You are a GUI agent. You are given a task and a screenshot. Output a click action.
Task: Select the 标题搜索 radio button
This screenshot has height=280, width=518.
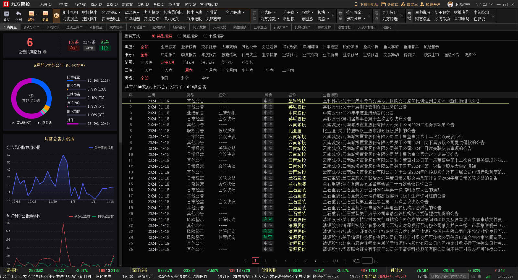179,36
